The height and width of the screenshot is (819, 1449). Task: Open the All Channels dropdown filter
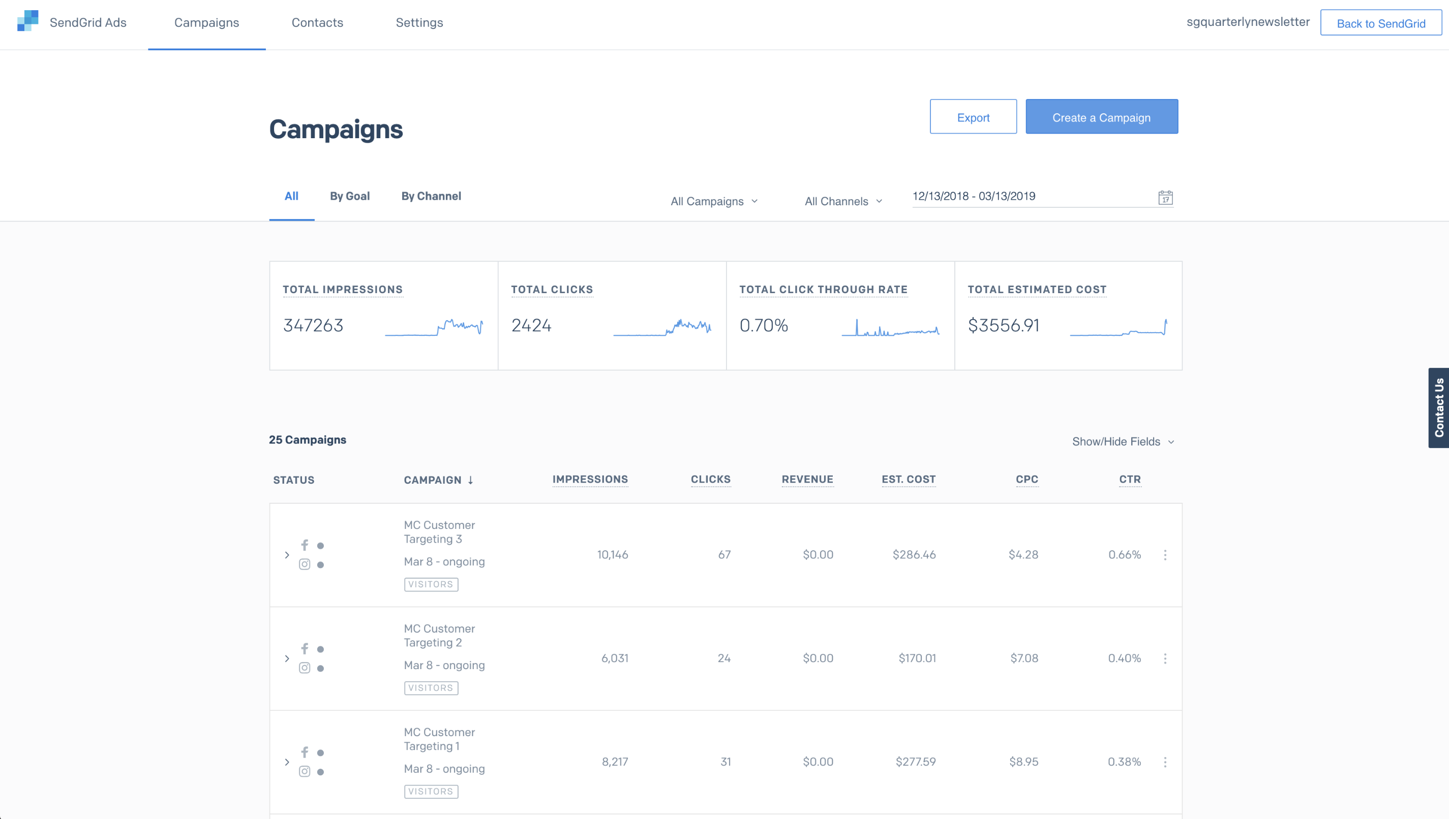coord(843,201)
